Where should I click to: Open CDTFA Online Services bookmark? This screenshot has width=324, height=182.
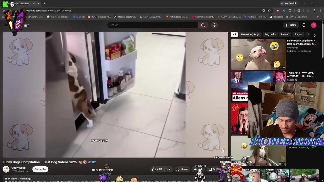coord(229,17)
